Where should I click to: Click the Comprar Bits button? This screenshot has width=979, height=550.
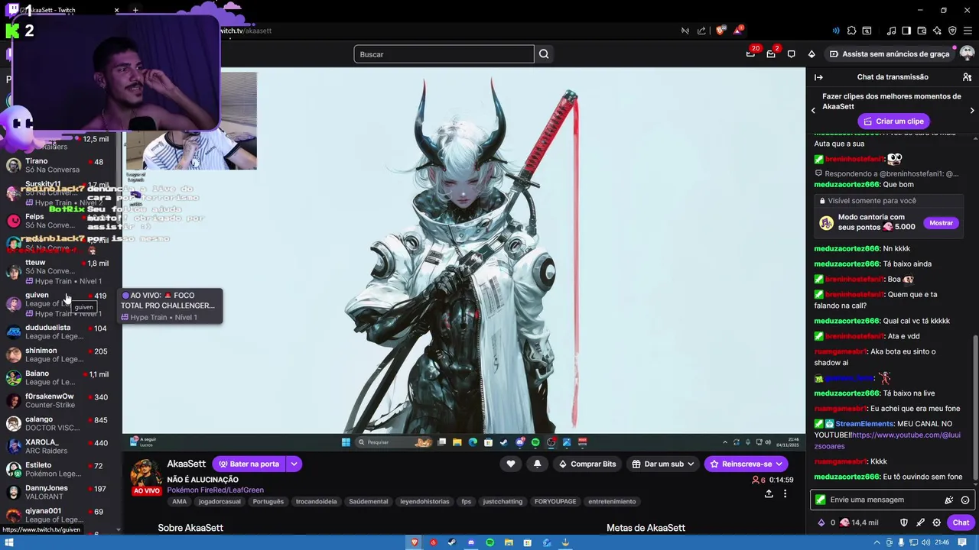[587, 464]
